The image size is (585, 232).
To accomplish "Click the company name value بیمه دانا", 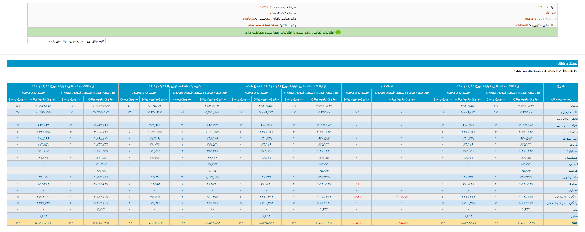I will pos(542,7).
